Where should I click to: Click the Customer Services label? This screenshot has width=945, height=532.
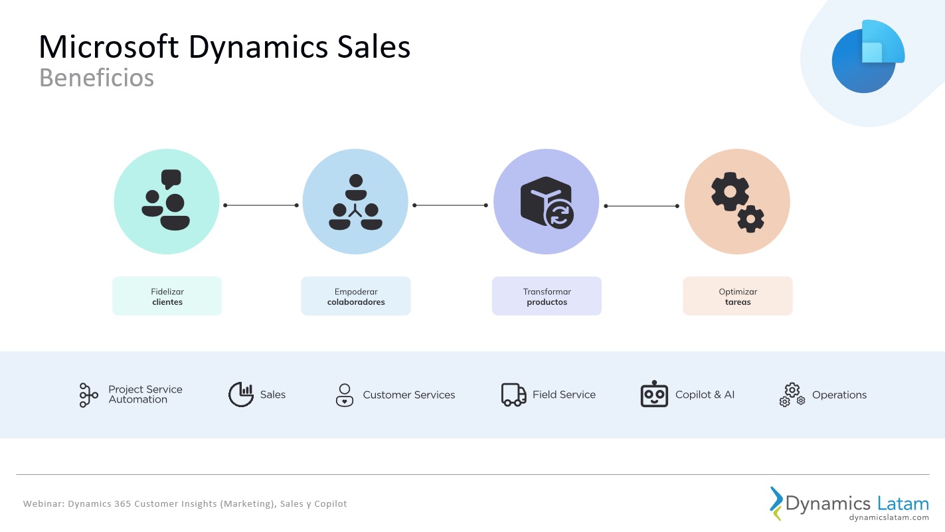click(409, 395)
